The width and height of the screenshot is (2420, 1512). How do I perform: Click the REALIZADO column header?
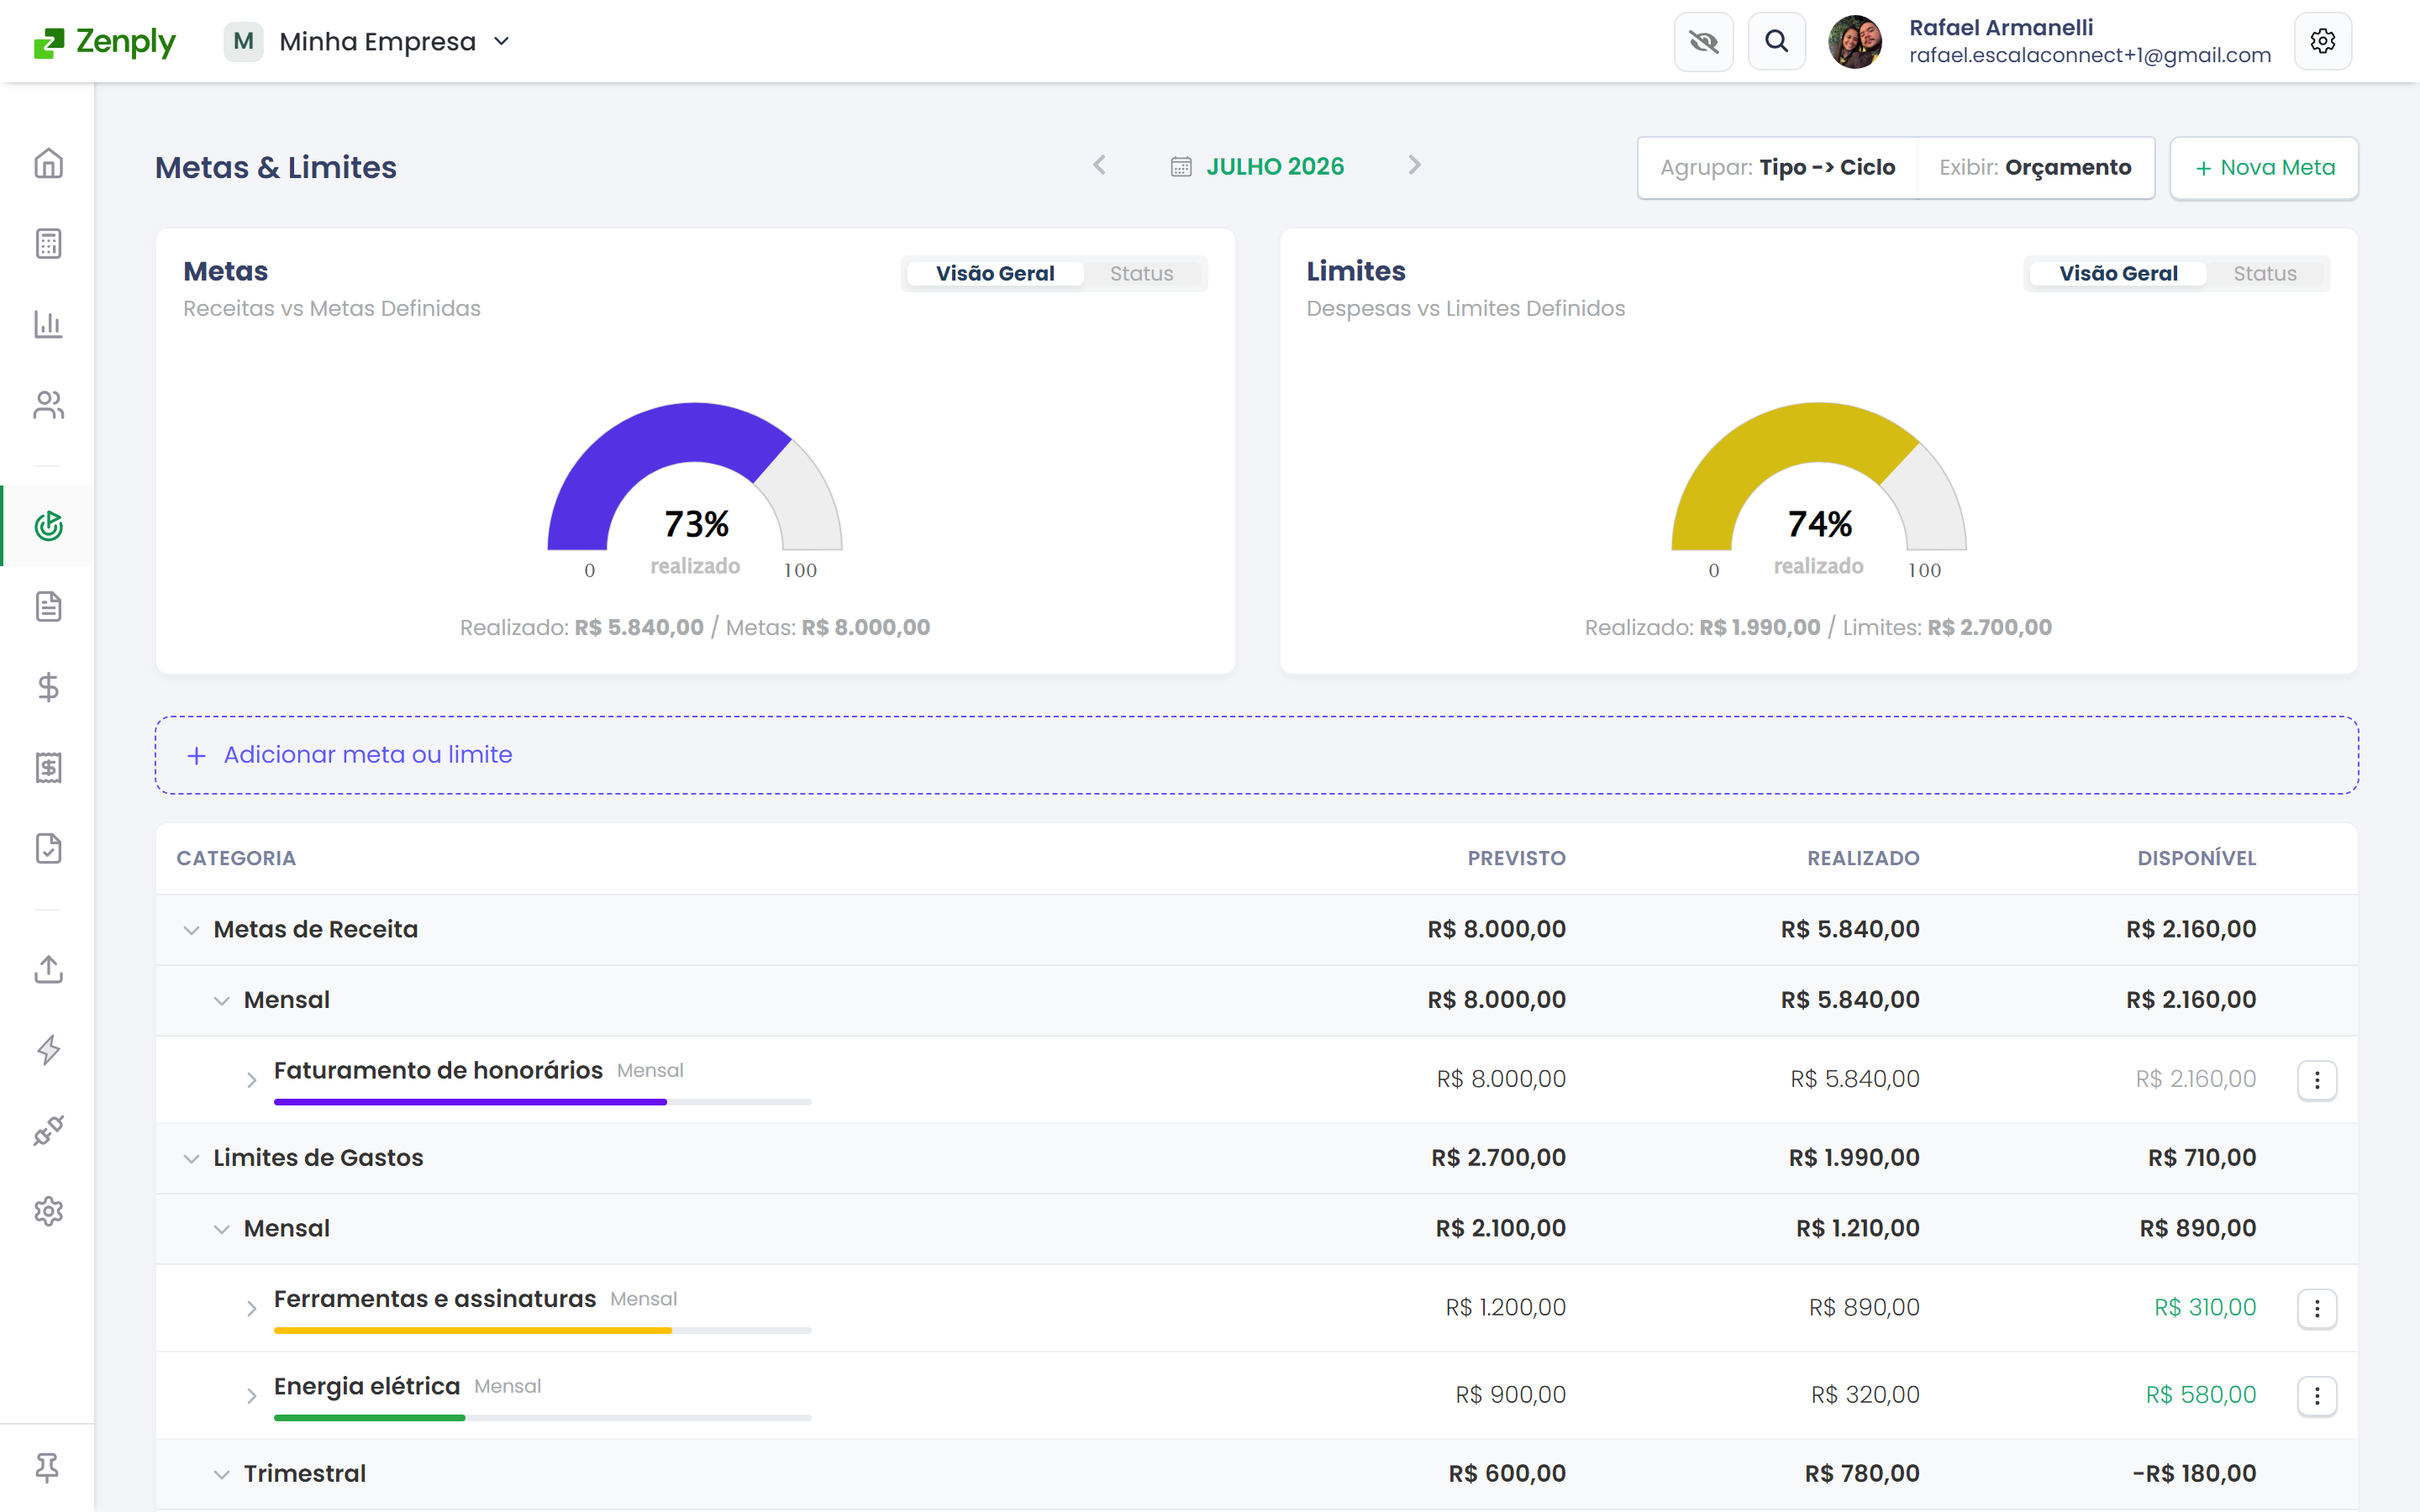pyautogui.click(x=1863, y=858)
